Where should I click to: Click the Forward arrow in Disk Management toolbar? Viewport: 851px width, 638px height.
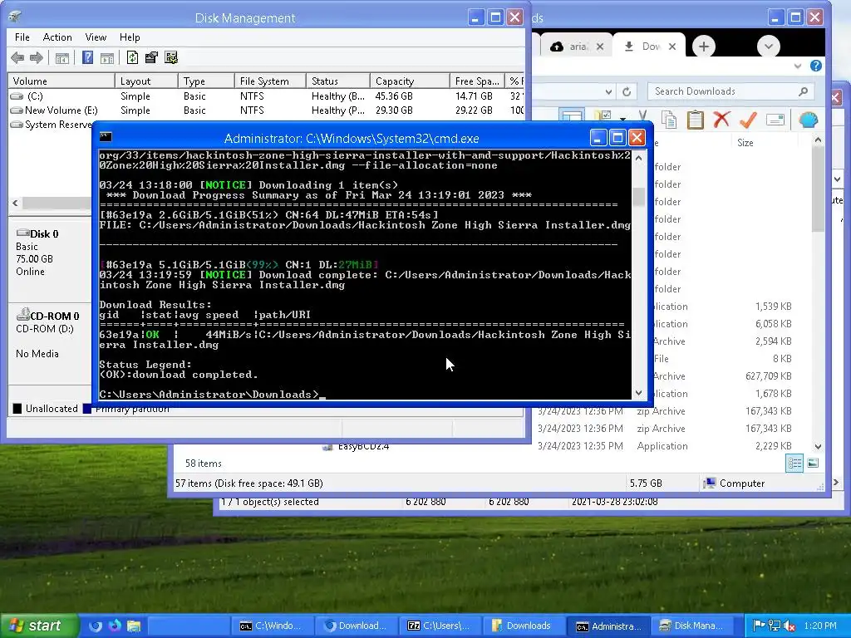coord(37,57)
